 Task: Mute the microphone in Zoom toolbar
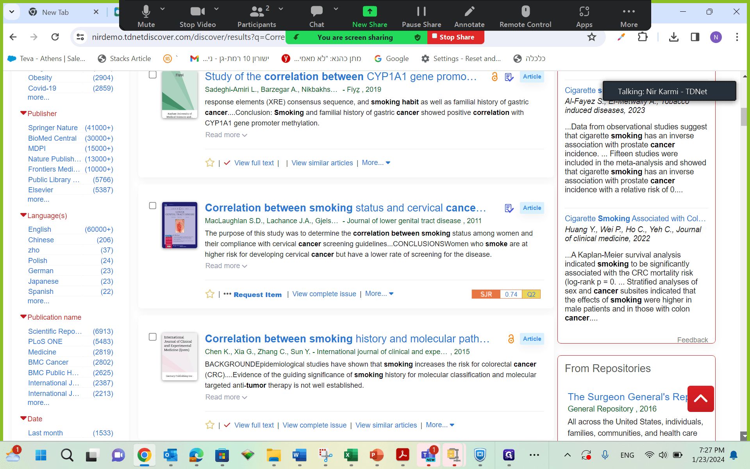point(146,16)
